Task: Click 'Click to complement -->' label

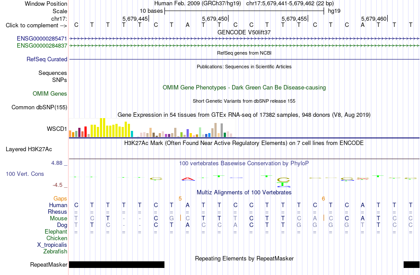Action: [x=36, y=26]
